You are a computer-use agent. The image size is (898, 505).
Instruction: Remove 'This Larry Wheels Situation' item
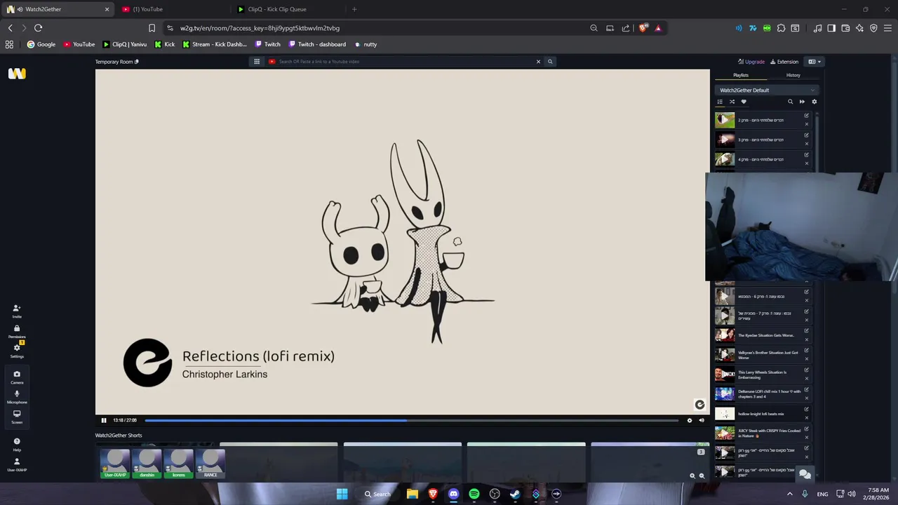[806, 379]
